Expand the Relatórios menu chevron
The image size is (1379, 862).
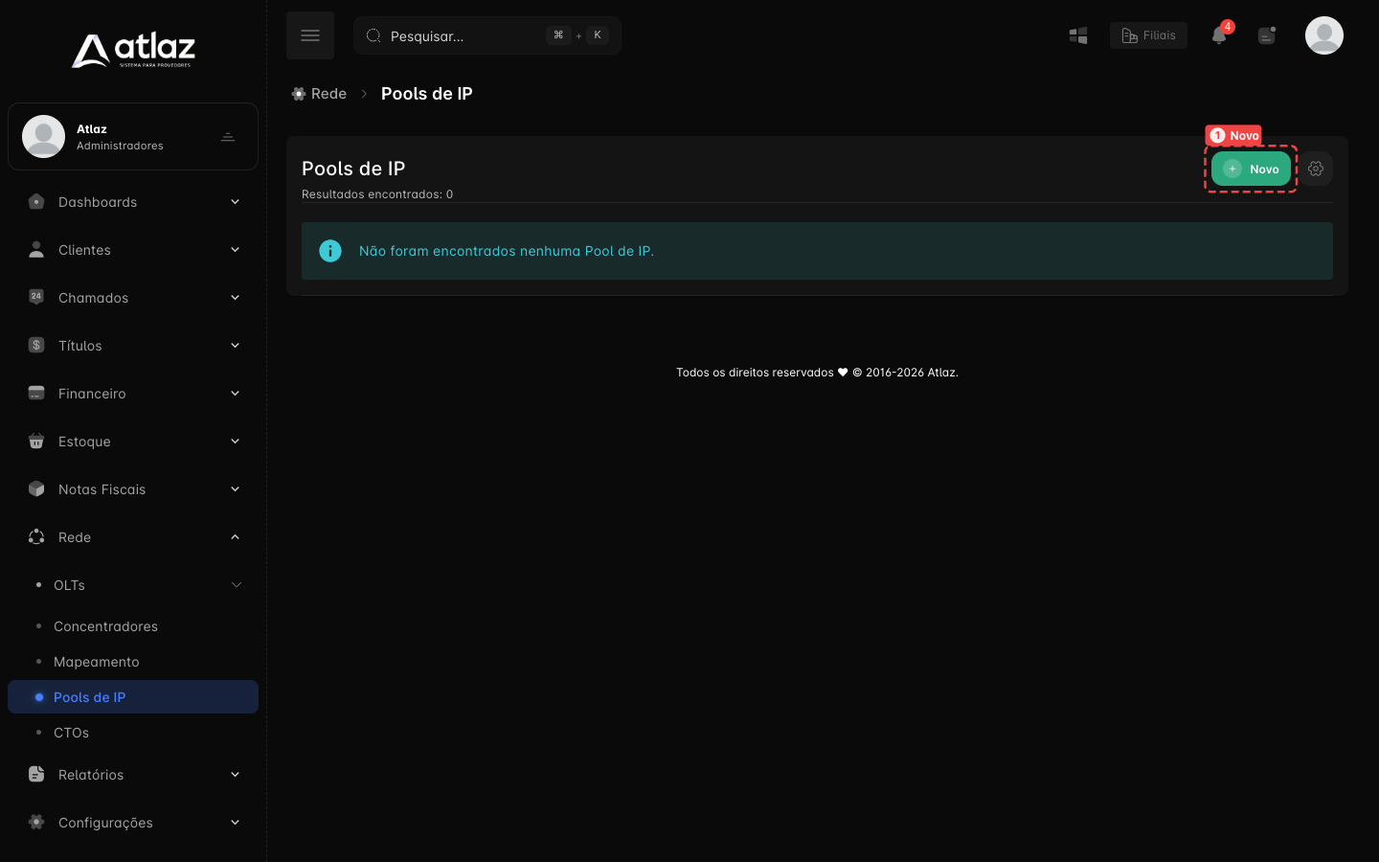tap(235, 775)
